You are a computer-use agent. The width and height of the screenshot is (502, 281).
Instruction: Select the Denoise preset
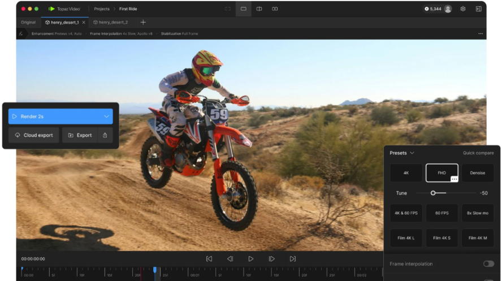(477, 173)
